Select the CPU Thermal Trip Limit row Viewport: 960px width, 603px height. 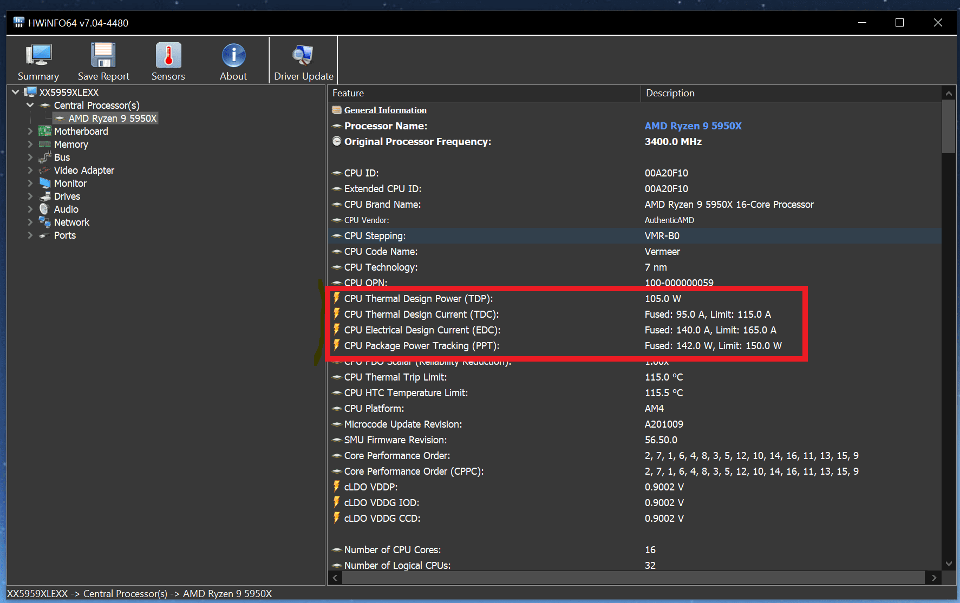635,377
